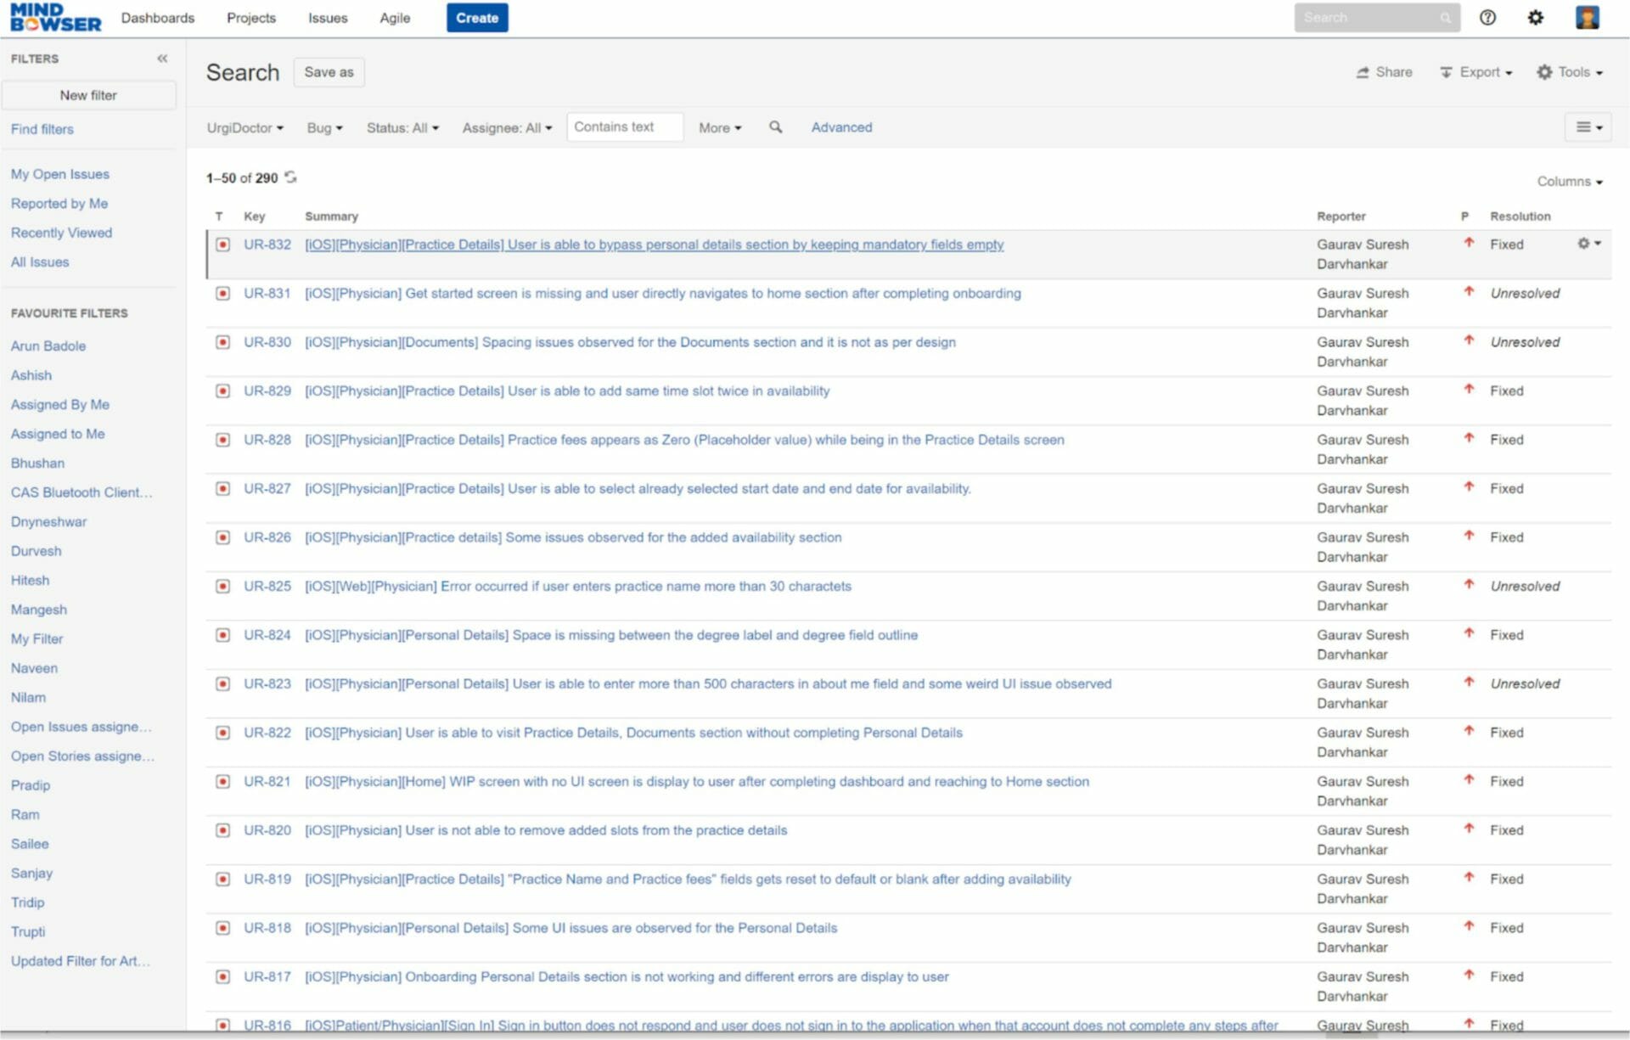1630x1040 pixels.
Task: Open the actions cog on row UR-832
Action: tap(1584, 244)
